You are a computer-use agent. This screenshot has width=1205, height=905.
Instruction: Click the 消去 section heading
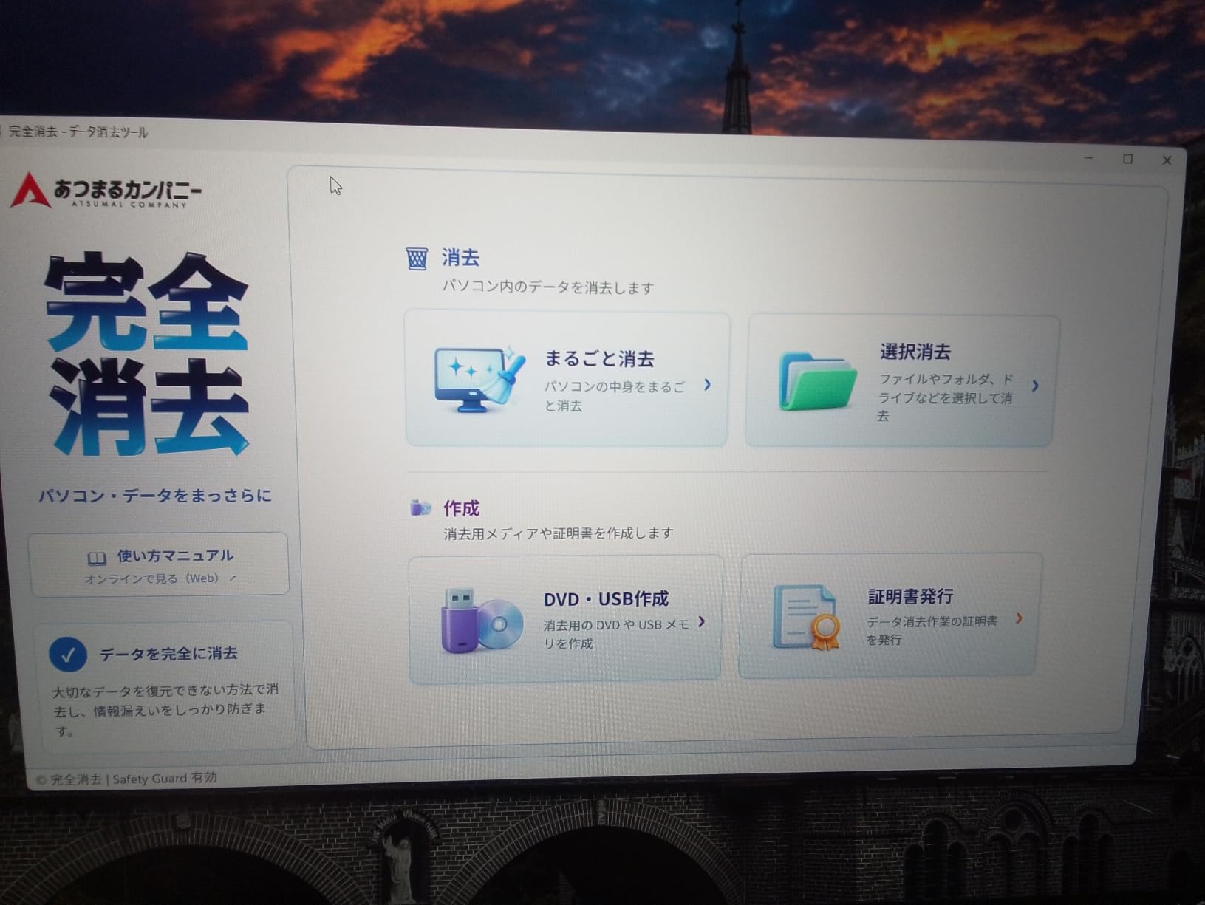coord(460,258)
